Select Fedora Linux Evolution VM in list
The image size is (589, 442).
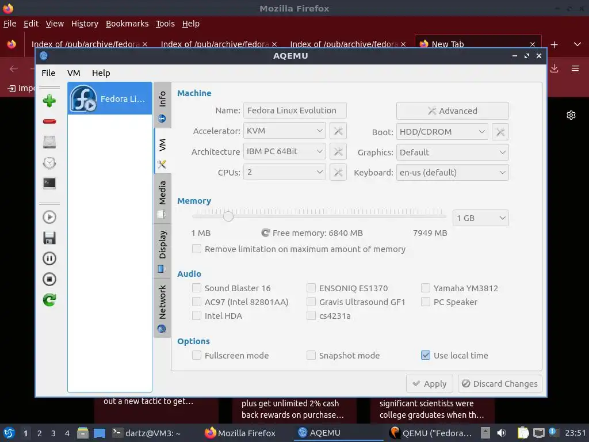coord(110,98)
